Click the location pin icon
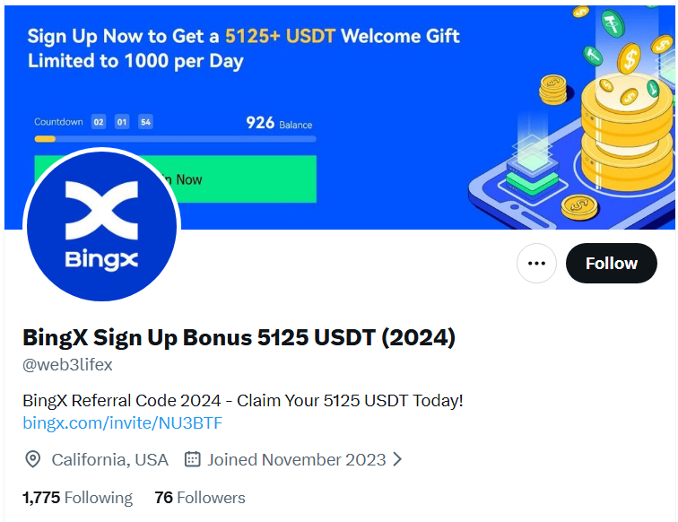This screenshot has width=678, height=522. 33,460
